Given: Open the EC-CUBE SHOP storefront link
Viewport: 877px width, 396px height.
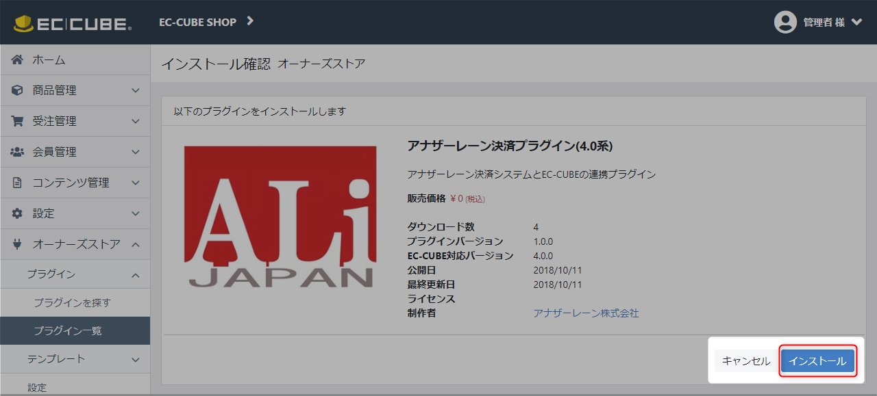Looking at the screenshot, I should [x=197, y=22].
